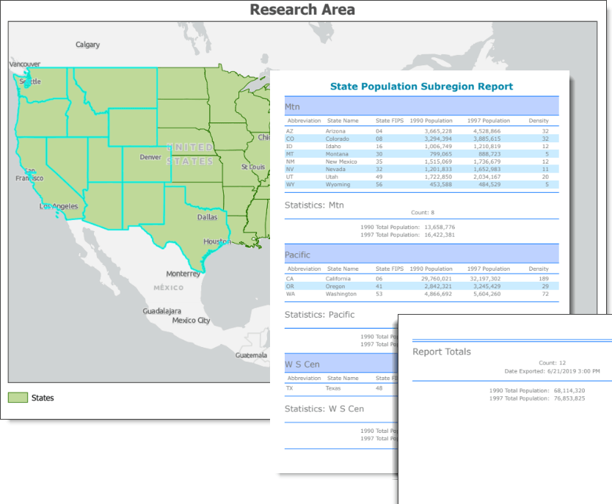Click report total 1990 population 68,114,320
This screenshot has height=504, width=612.
(569, 390)
